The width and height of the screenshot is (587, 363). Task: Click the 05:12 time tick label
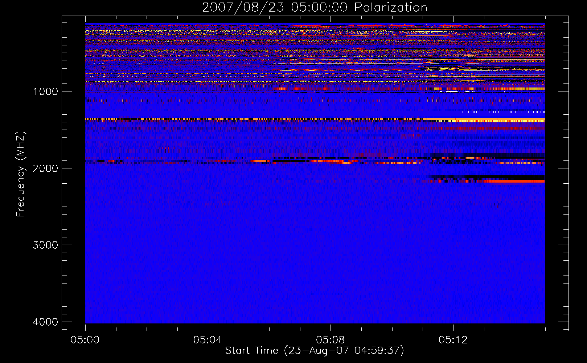click(x=453, y=340)
